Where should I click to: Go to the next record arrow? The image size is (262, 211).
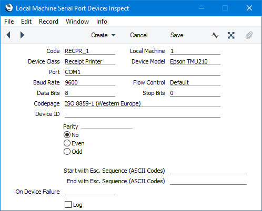coord(22,35)
